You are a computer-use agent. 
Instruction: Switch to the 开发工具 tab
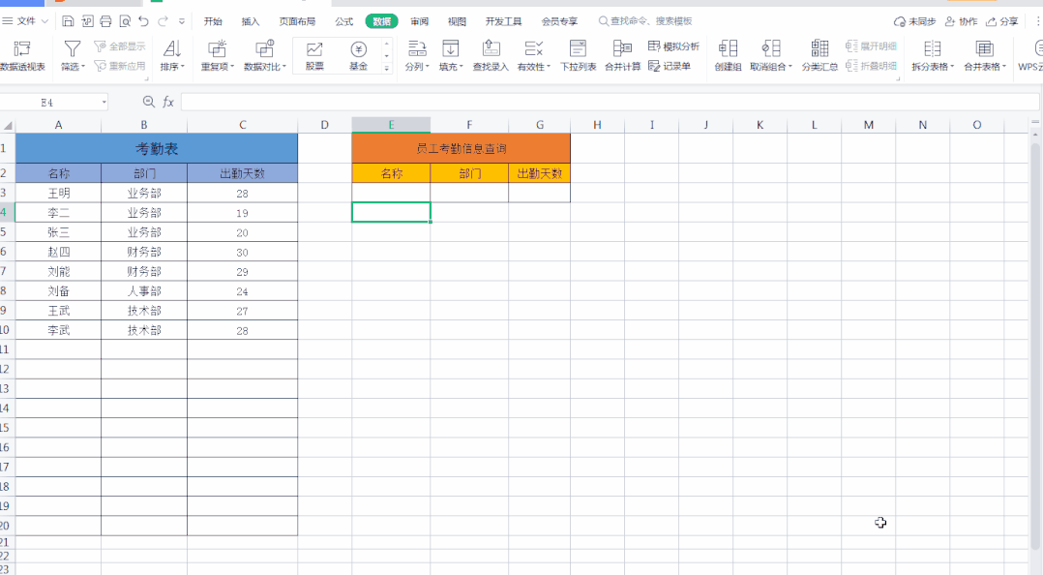503,21
